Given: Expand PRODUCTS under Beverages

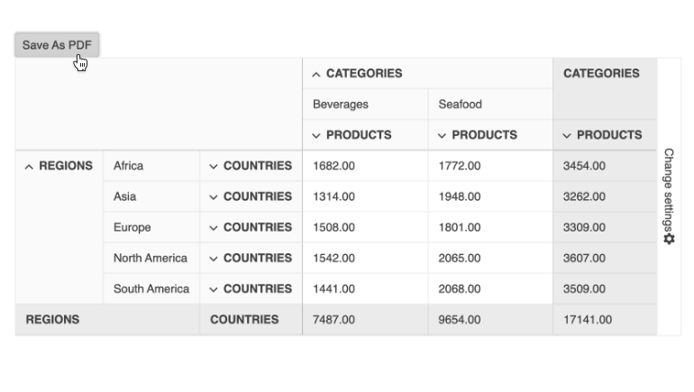Looking at the screenshot, I should [316, 135].
